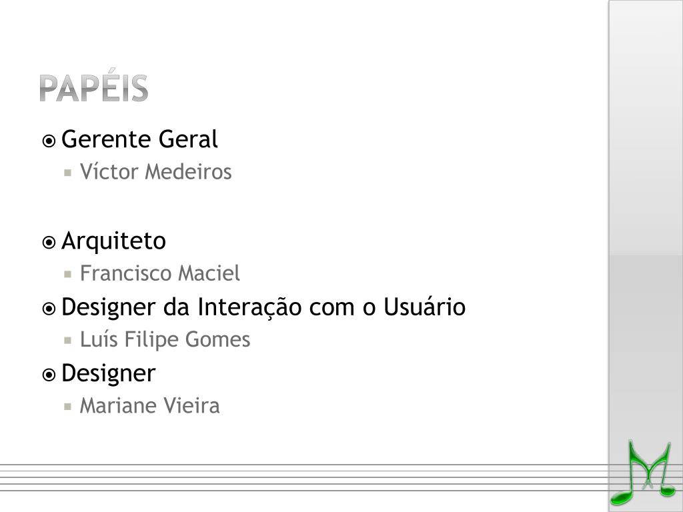Click the square bullet before Mariane Vieira
The height and width of the screenshot is (512, 683).
(67, 407)
